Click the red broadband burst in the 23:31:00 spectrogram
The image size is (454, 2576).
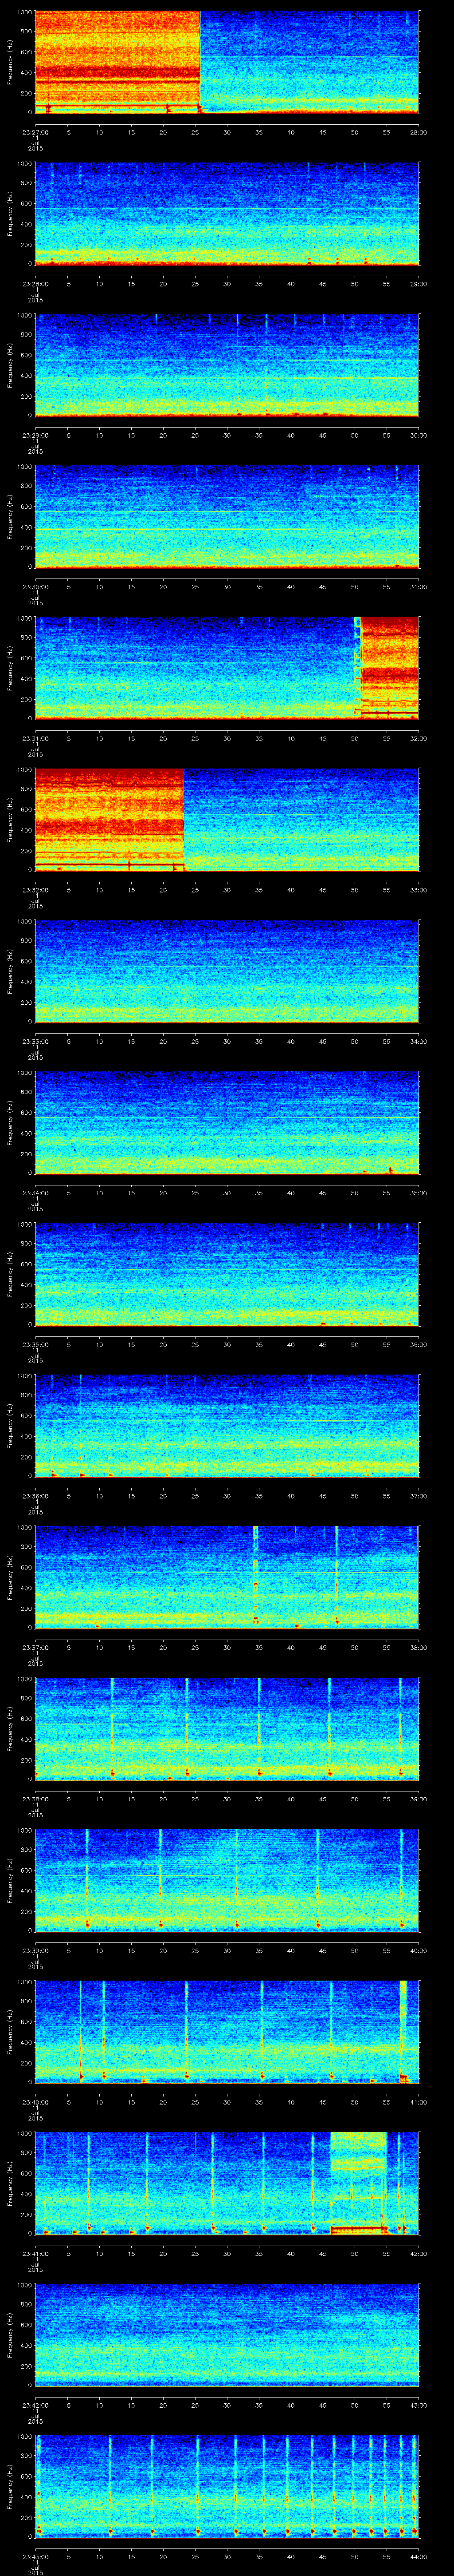coord(389,668)
